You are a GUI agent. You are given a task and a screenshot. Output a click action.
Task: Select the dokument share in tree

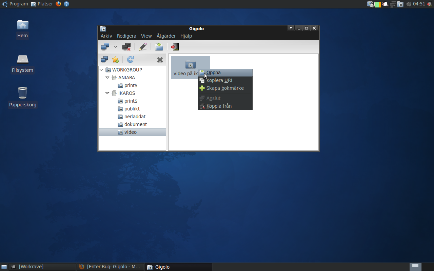coord(135,124)
